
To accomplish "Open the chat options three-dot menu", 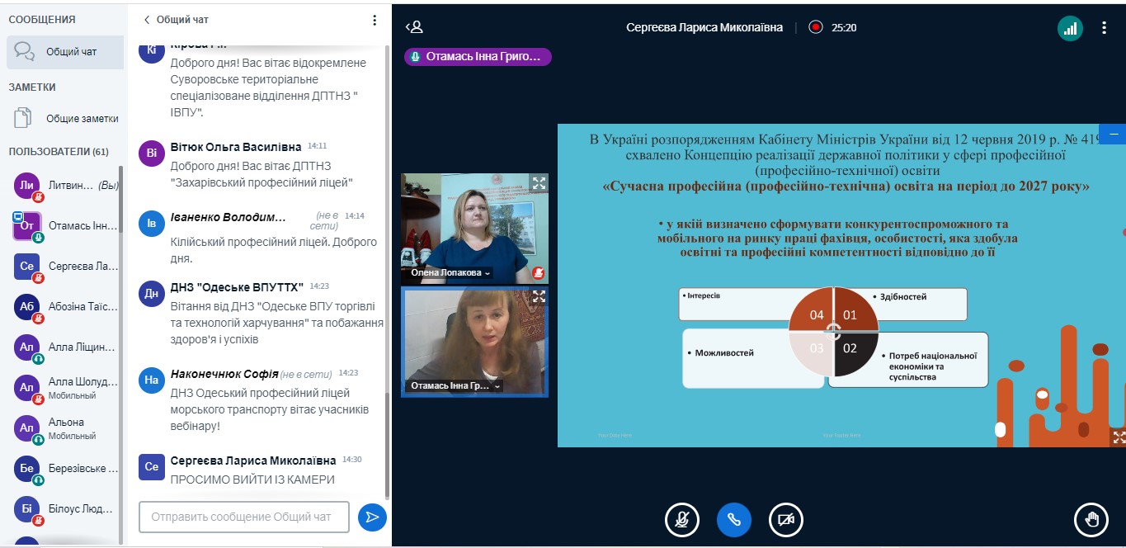I will click(375, 20).
